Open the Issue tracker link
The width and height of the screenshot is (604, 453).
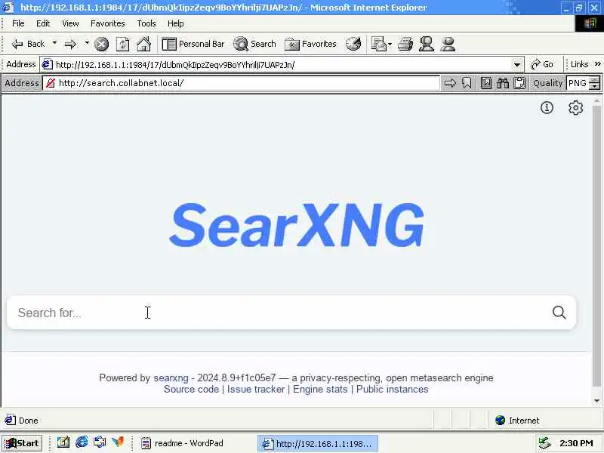pos(256,389)
